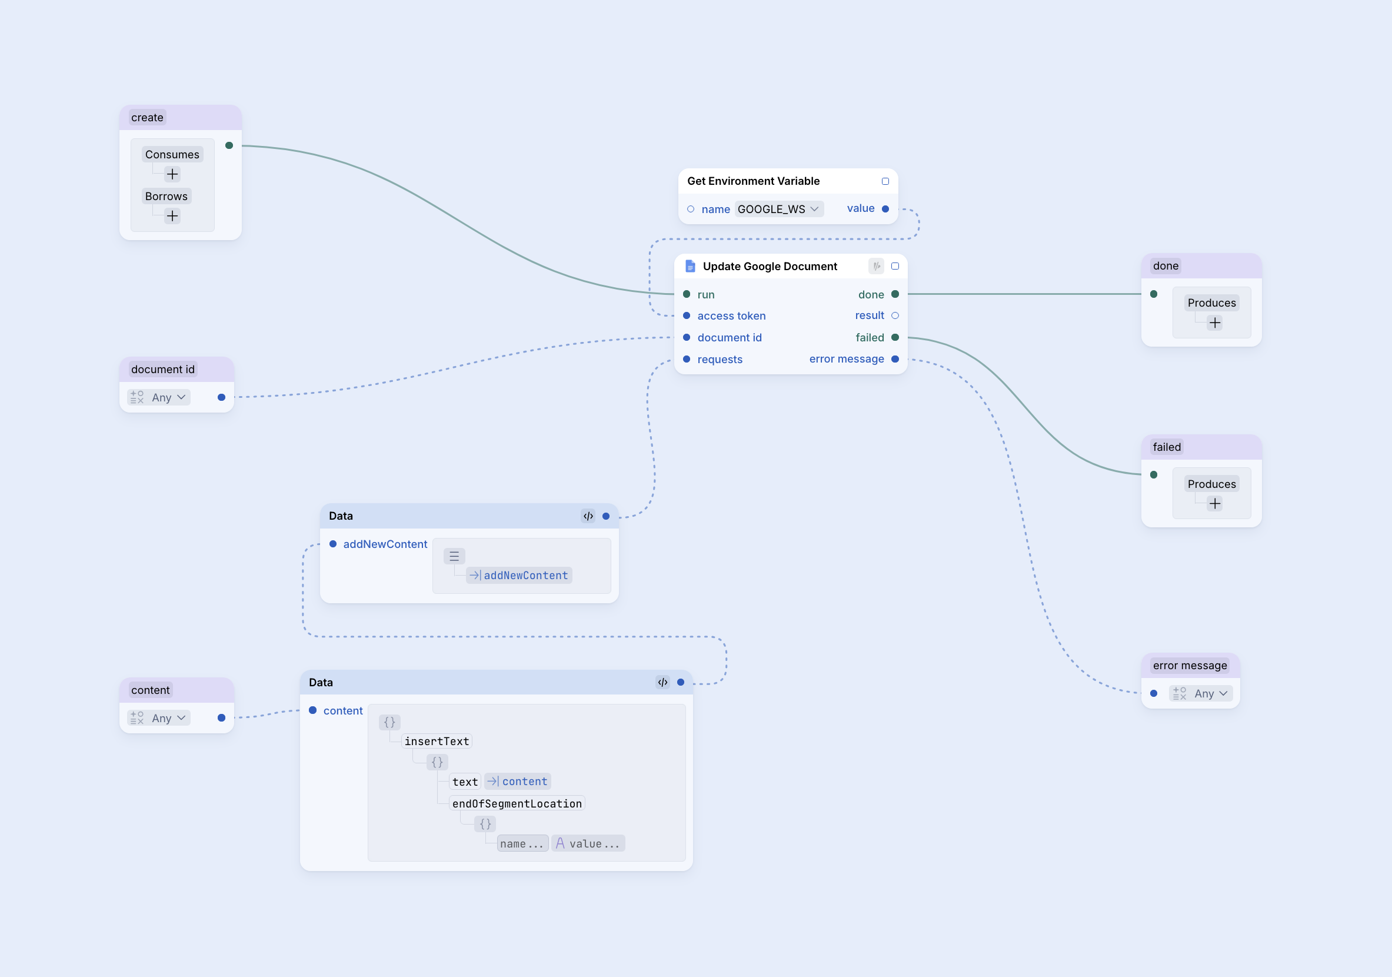
Task: Open the Any type dropdown in error message node
Action: pos(1201,693)
